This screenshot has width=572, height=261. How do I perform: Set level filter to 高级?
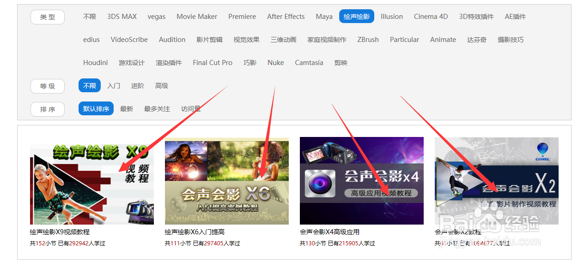pyautogui.click(x=162, y=86)
